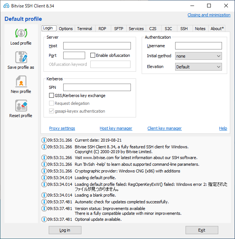Click the Port input field
This screenshot has width=235, height=239.
pos(74,55)
